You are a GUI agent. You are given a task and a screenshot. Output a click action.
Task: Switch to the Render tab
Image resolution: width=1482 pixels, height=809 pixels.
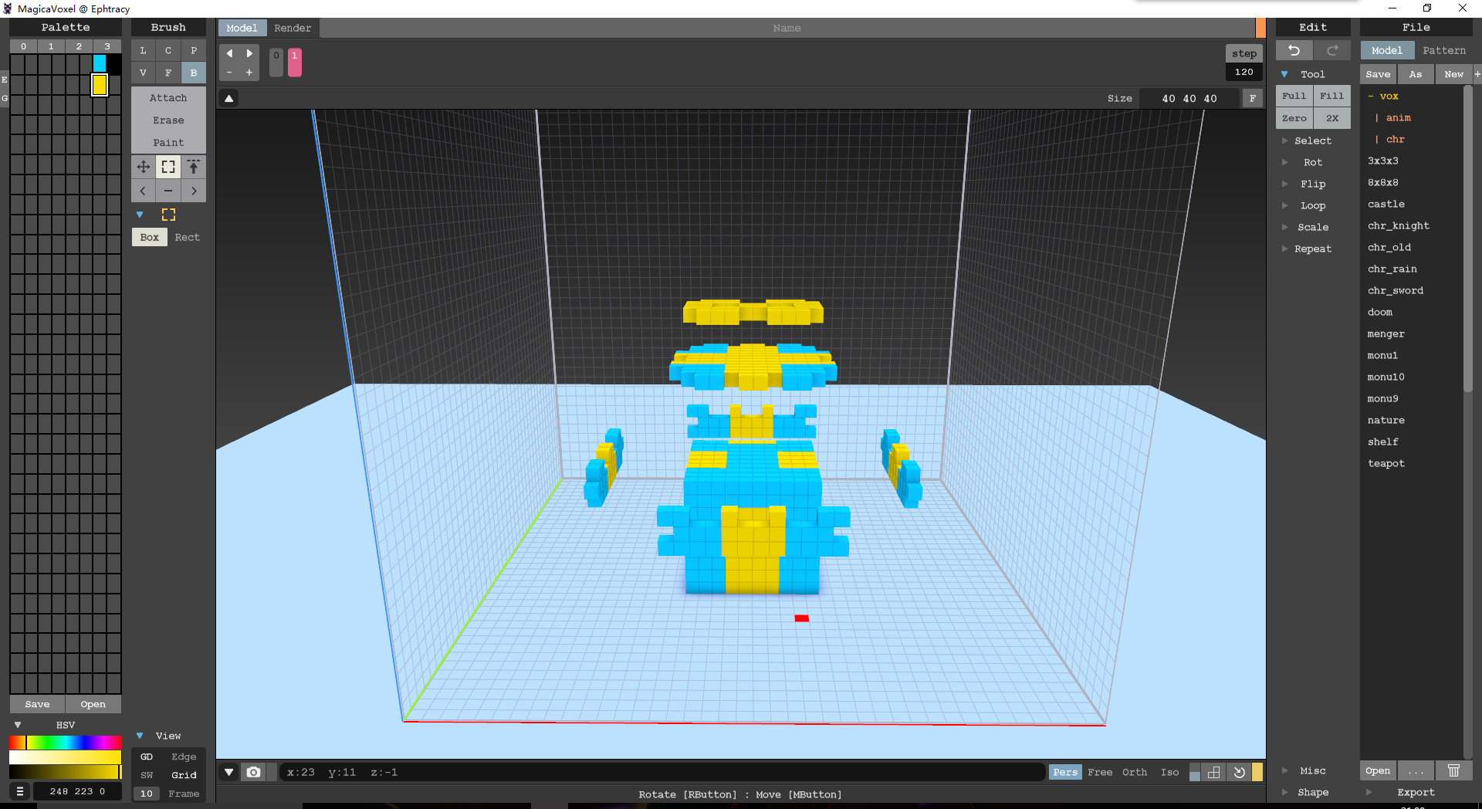(x=293, y=28)
